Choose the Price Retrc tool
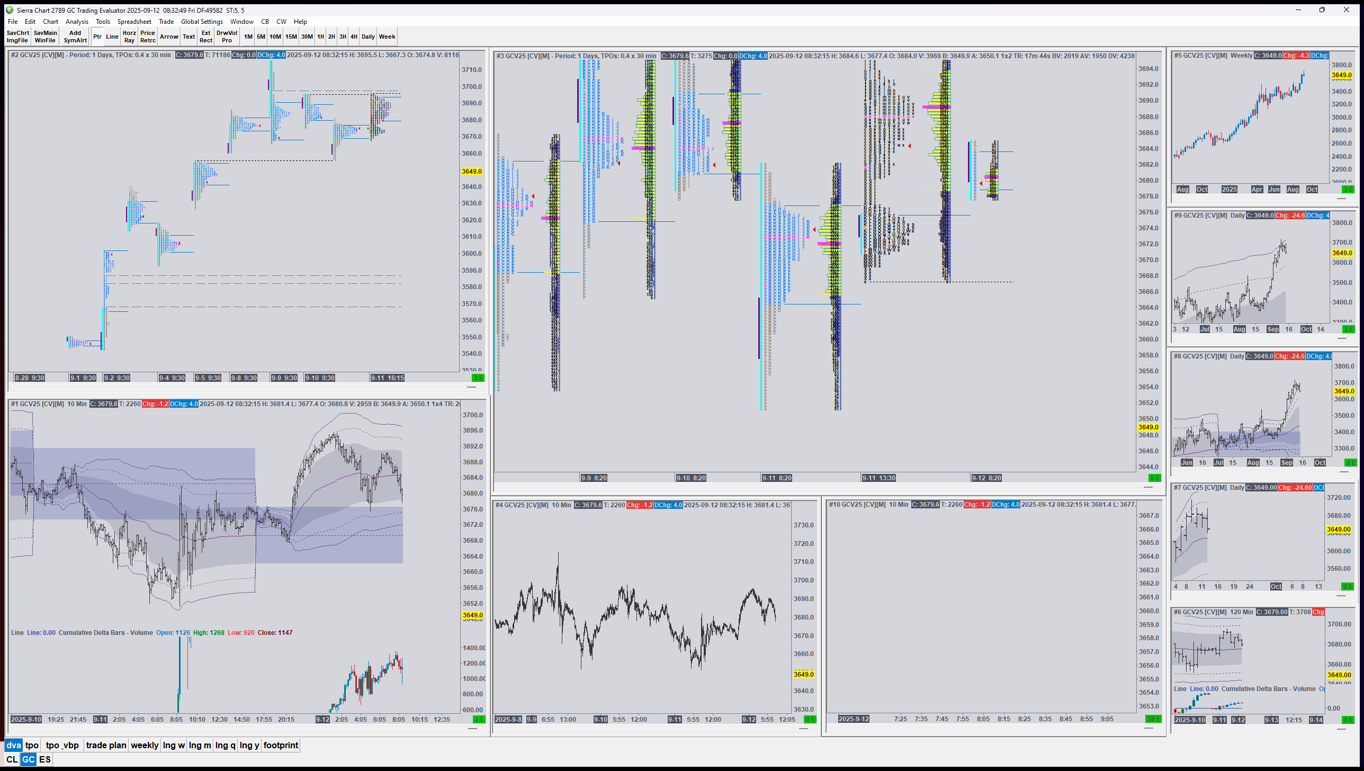This screenshot has height=771, width=1364. click(x=148, y=37)
